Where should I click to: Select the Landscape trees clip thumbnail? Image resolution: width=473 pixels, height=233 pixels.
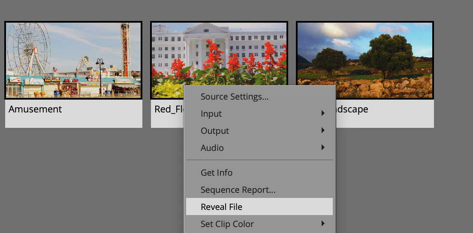pos(365,60)
